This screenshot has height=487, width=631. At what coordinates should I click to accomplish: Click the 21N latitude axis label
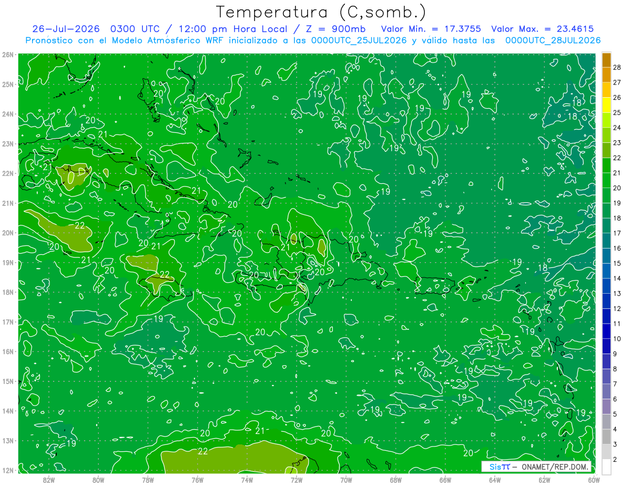tap(7, 203)
